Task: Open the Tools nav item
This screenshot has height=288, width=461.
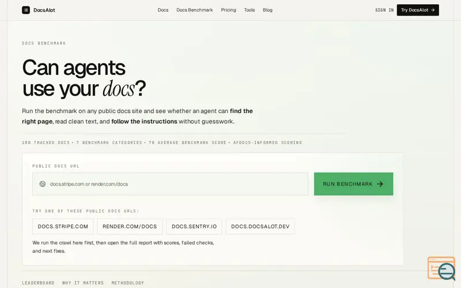Action: (250, 10)
